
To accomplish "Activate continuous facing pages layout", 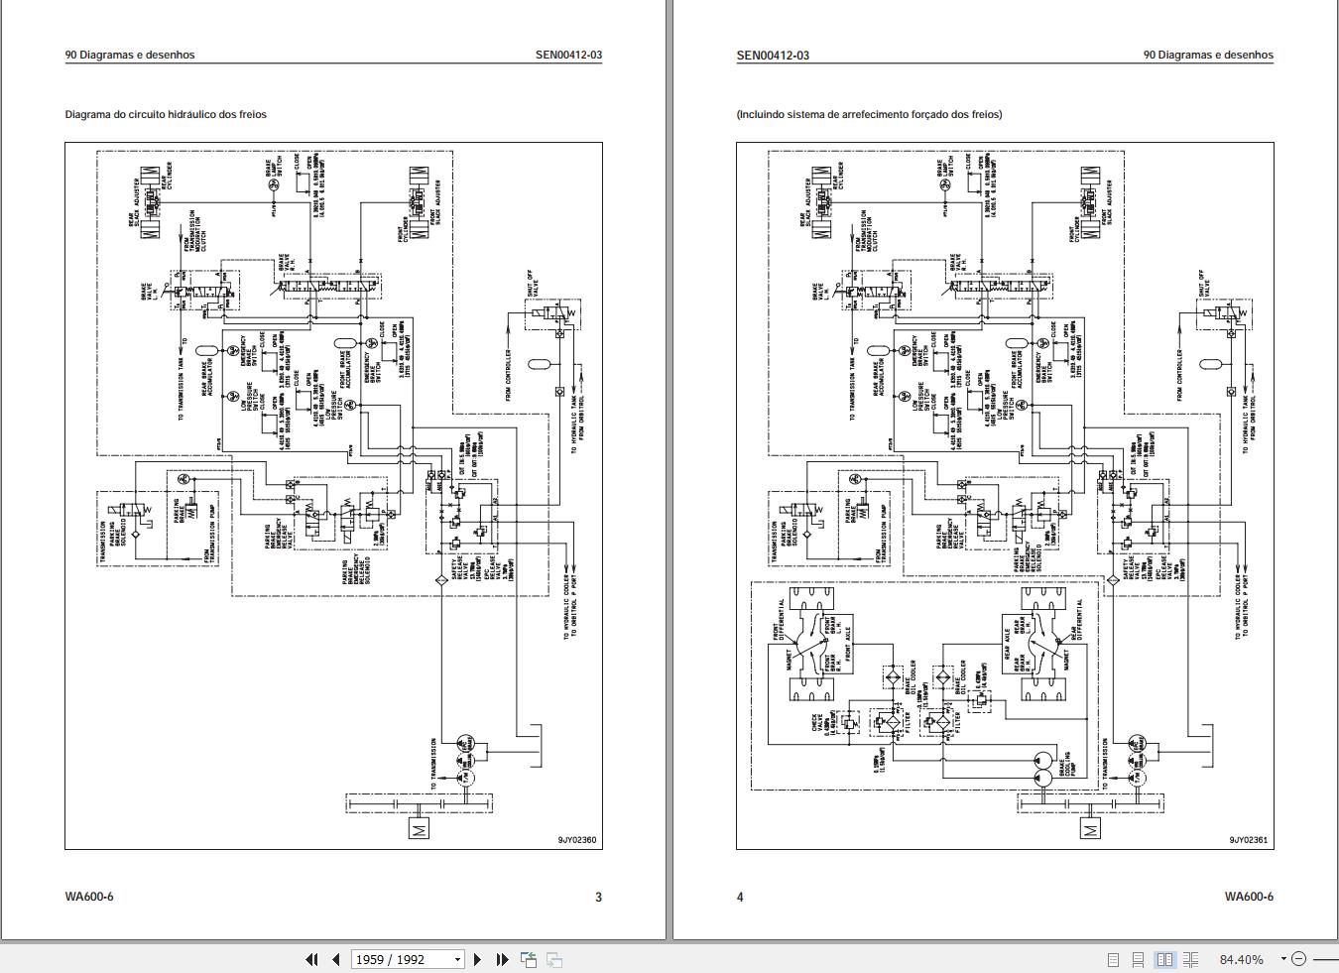I will (1190, 959).
